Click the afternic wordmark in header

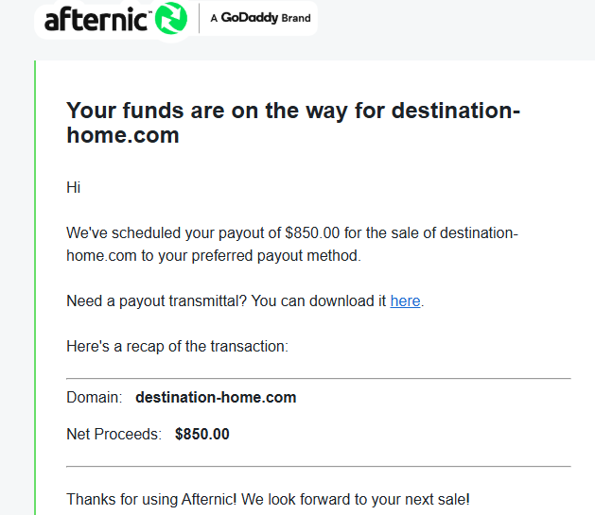click(96, 19)
